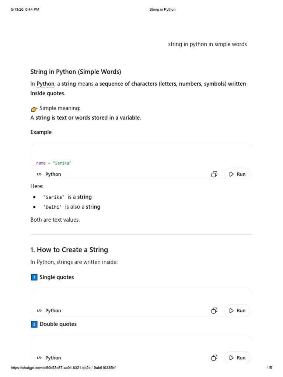Click the 'Delhi' inline code in the bullet list
Screen dimensions: 283x377
pos(52,207)
